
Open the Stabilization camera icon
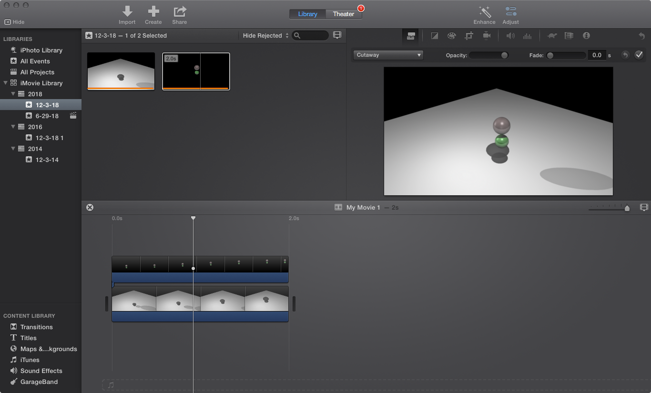(x=487, y=35)
